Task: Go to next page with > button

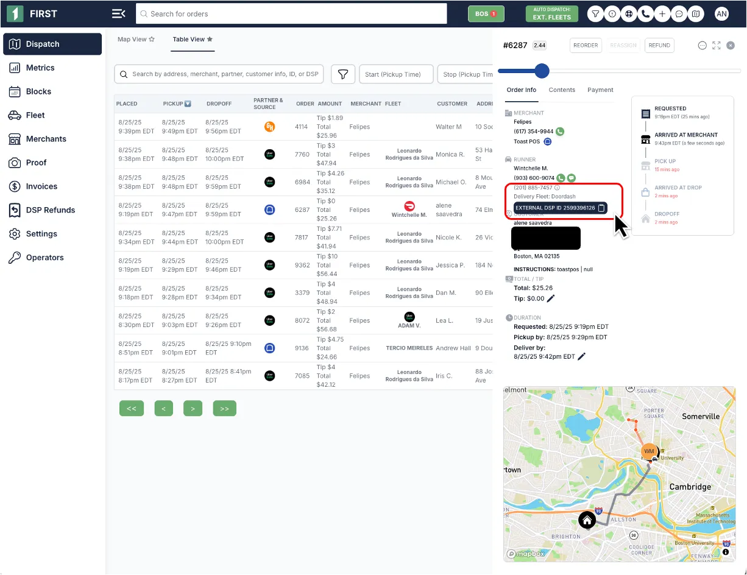Action: 193,409
